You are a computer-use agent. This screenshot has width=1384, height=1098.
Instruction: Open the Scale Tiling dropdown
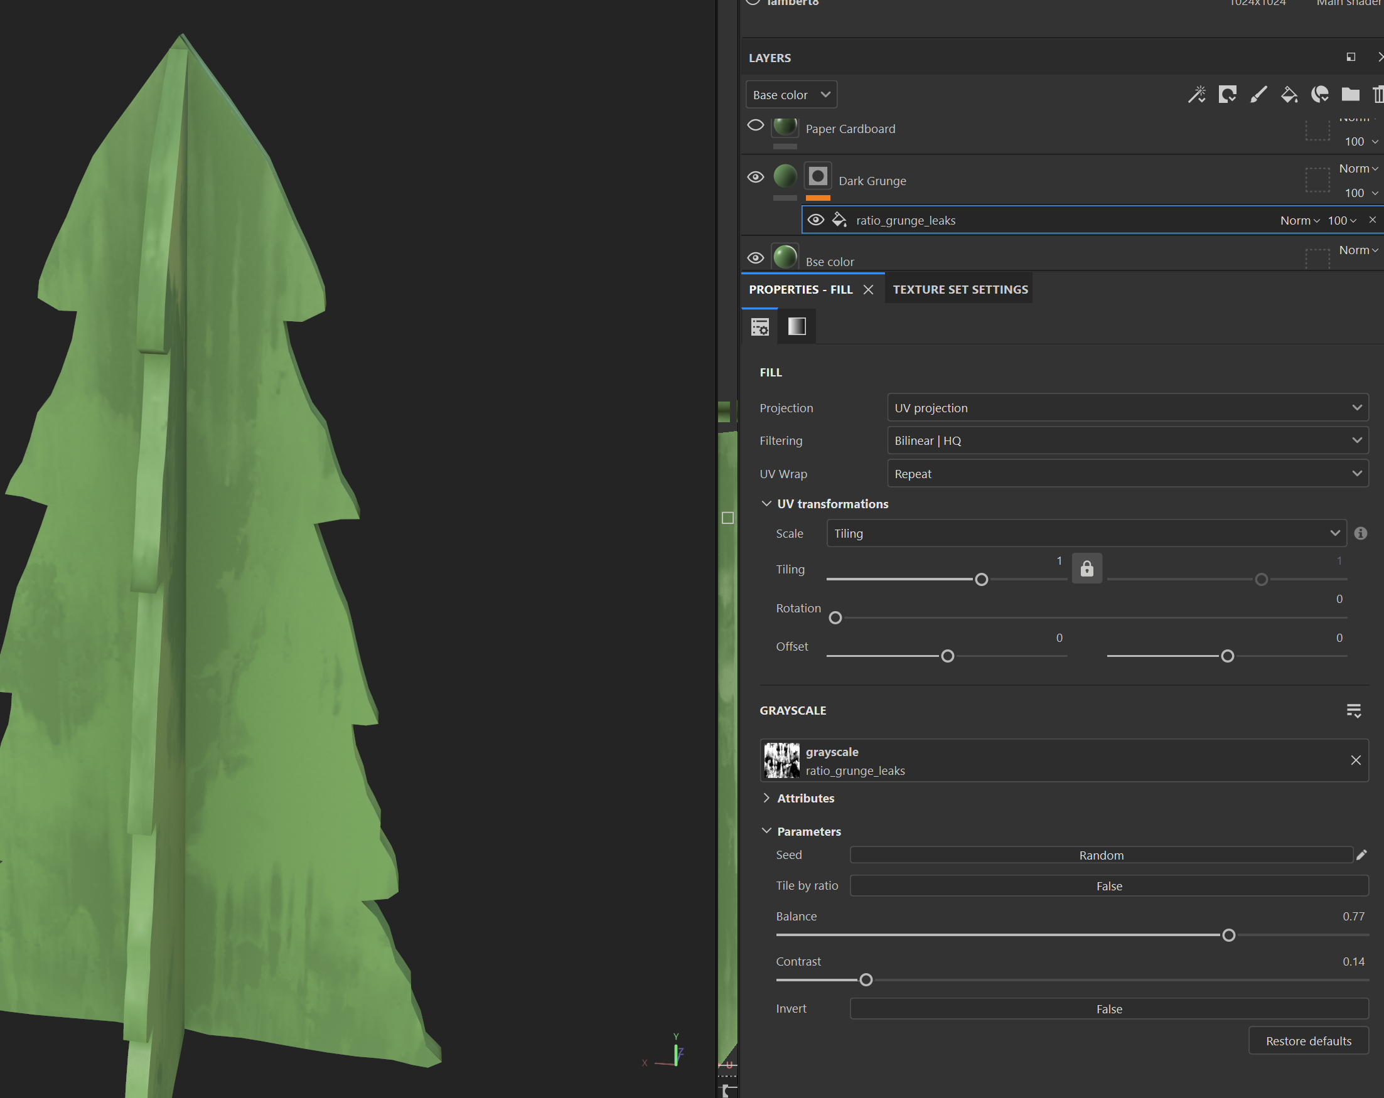coord(1086,533)
